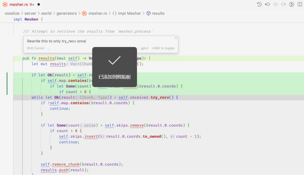Toggle current revision commit icon
This screenshot has width=304, height=177.
(x=276, y=4)
